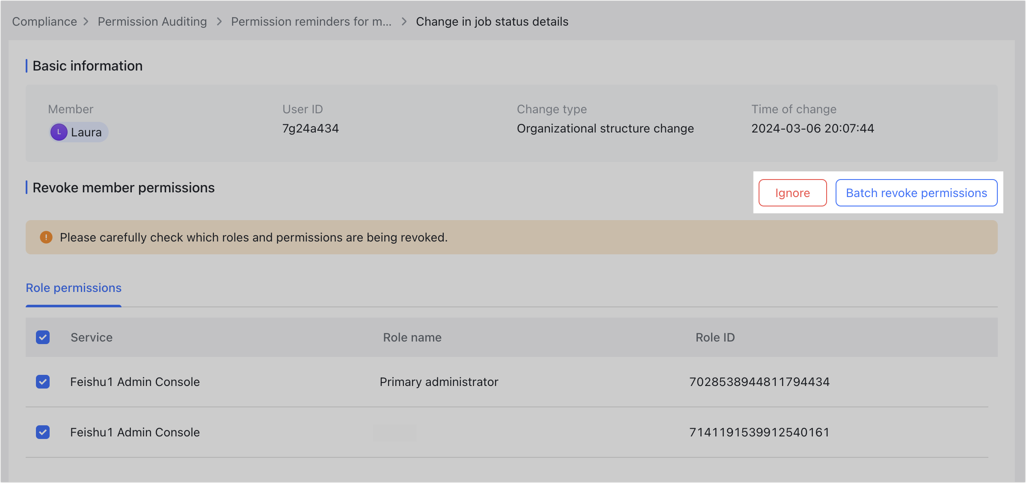Click the chevron after Compliance in the breadcrumb
This screenshot has width=1026, height=483.
pyautogui.click(x=86, y=21)
